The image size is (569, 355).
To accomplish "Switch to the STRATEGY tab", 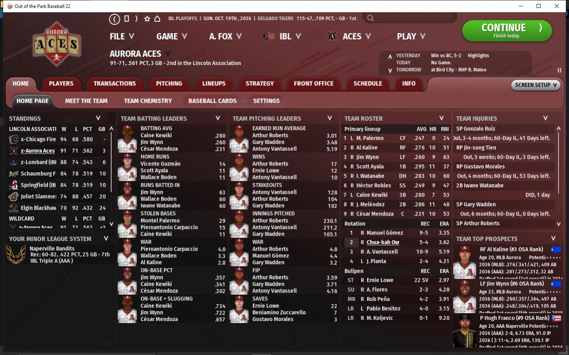I will pos(259,84).
